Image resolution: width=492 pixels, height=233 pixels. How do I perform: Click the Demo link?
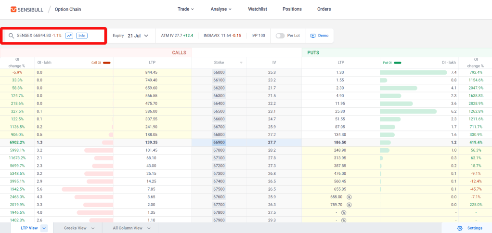coord(323,36)
